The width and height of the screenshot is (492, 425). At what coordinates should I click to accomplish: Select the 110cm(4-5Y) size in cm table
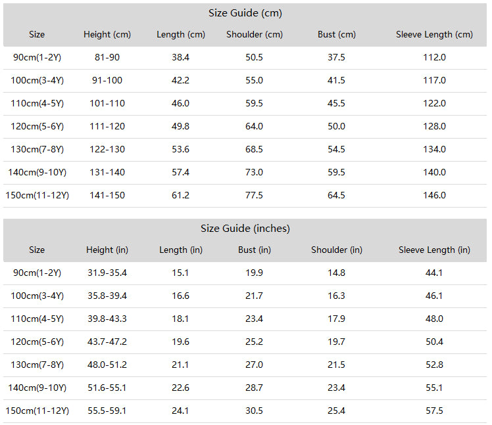(x=37, y=103)
